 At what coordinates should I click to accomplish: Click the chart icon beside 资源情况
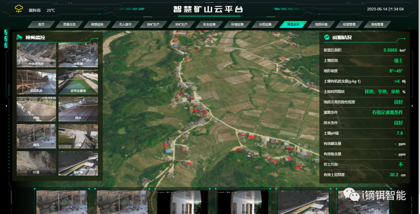click(327, 37)
